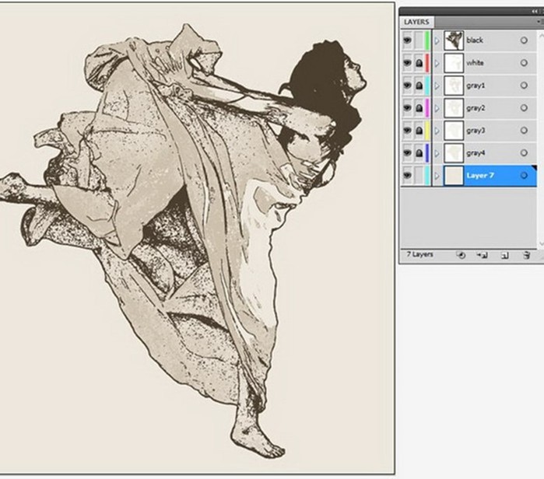Click the Make/Release Clipping Mask icon
This screenshot has height=479, width=544.
pyautogui.click(x=461, y=255)
